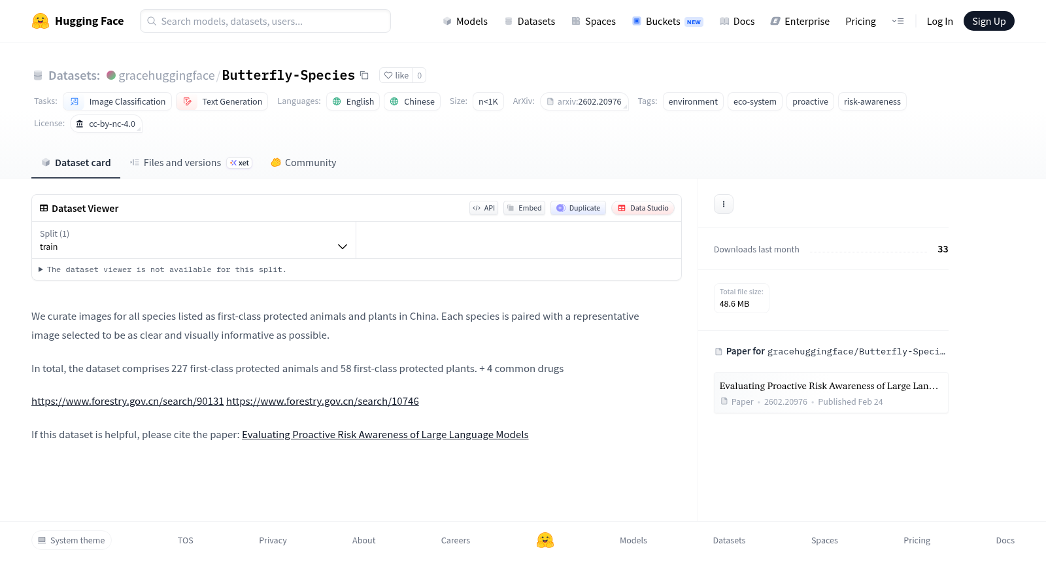The image size is (1046, 563).
Task: Click the 48.6 MB total file size box
Action: (741, 298)
